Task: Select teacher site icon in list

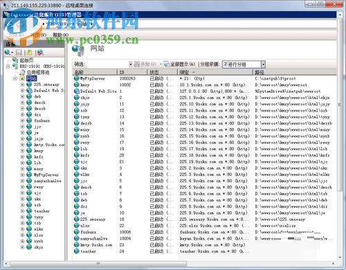Action: [x=77, y=251]
